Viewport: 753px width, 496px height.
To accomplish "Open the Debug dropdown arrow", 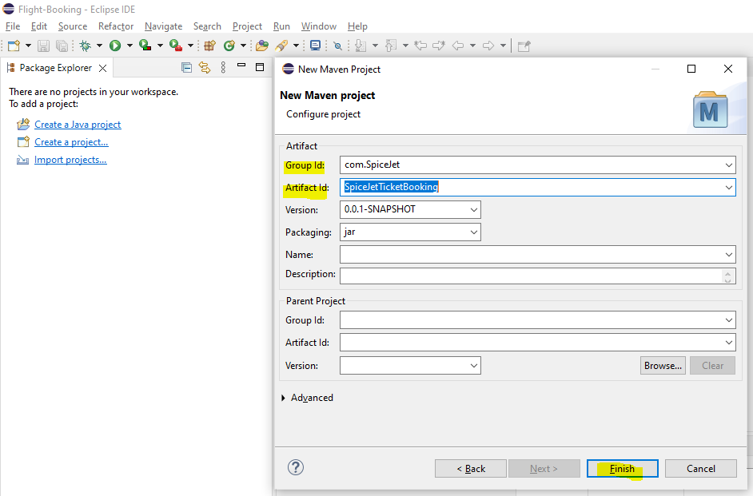I will point(99,46).
